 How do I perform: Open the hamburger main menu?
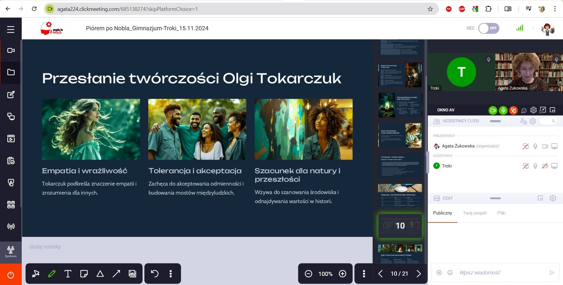11,29
